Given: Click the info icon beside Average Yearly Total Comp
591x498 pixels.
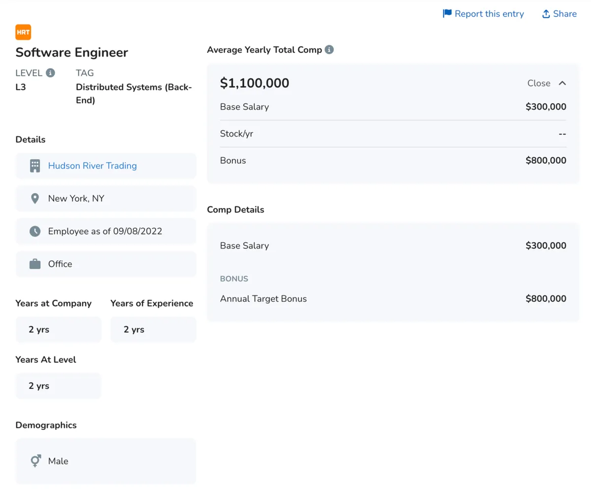Looking at the screenshot, I should pyautogui.click(x=329, y=50).
